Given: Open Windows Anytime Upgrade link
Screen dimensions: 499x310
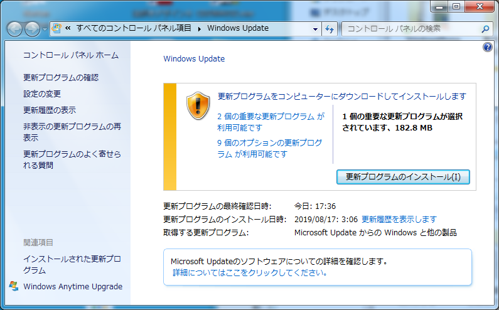Looking at the screenshot, I should 73,286.
